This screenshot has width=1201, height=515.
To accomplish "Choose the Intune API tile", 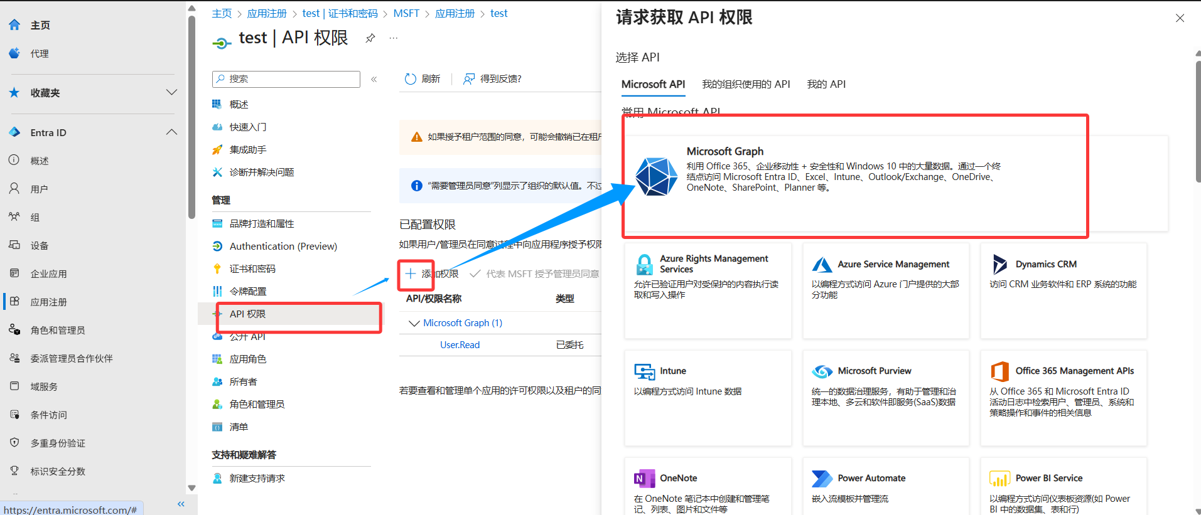I will click(x=708, y=397).
